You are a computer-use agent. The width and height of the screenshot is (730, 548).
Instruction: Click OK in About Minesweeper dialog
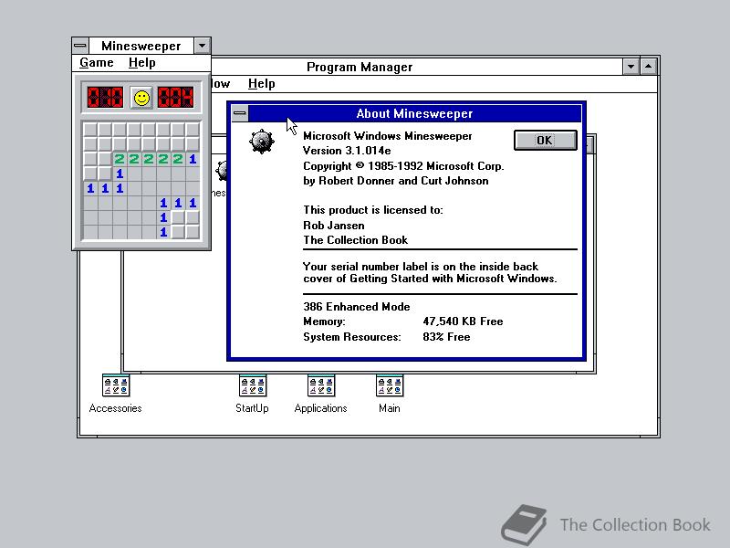pyautogui.click(x=545, y=141)
